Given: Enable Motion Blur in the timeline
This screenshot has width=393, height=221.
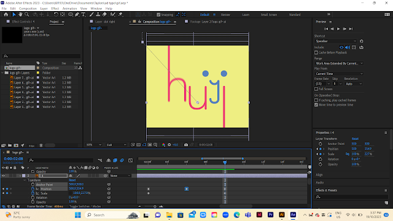Looking at the screenshot, I should pyautogui.click(x=122, y=160).
